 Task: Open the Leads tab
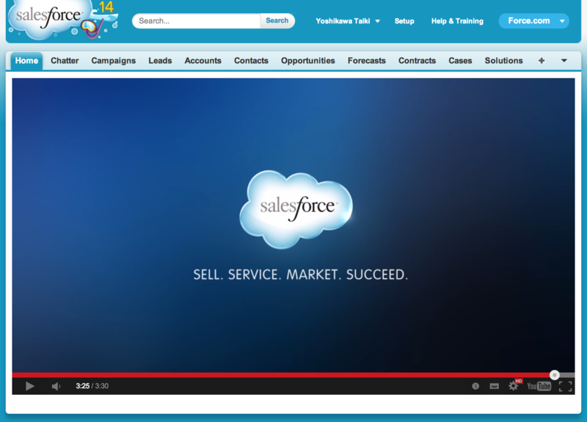(160, 61)
